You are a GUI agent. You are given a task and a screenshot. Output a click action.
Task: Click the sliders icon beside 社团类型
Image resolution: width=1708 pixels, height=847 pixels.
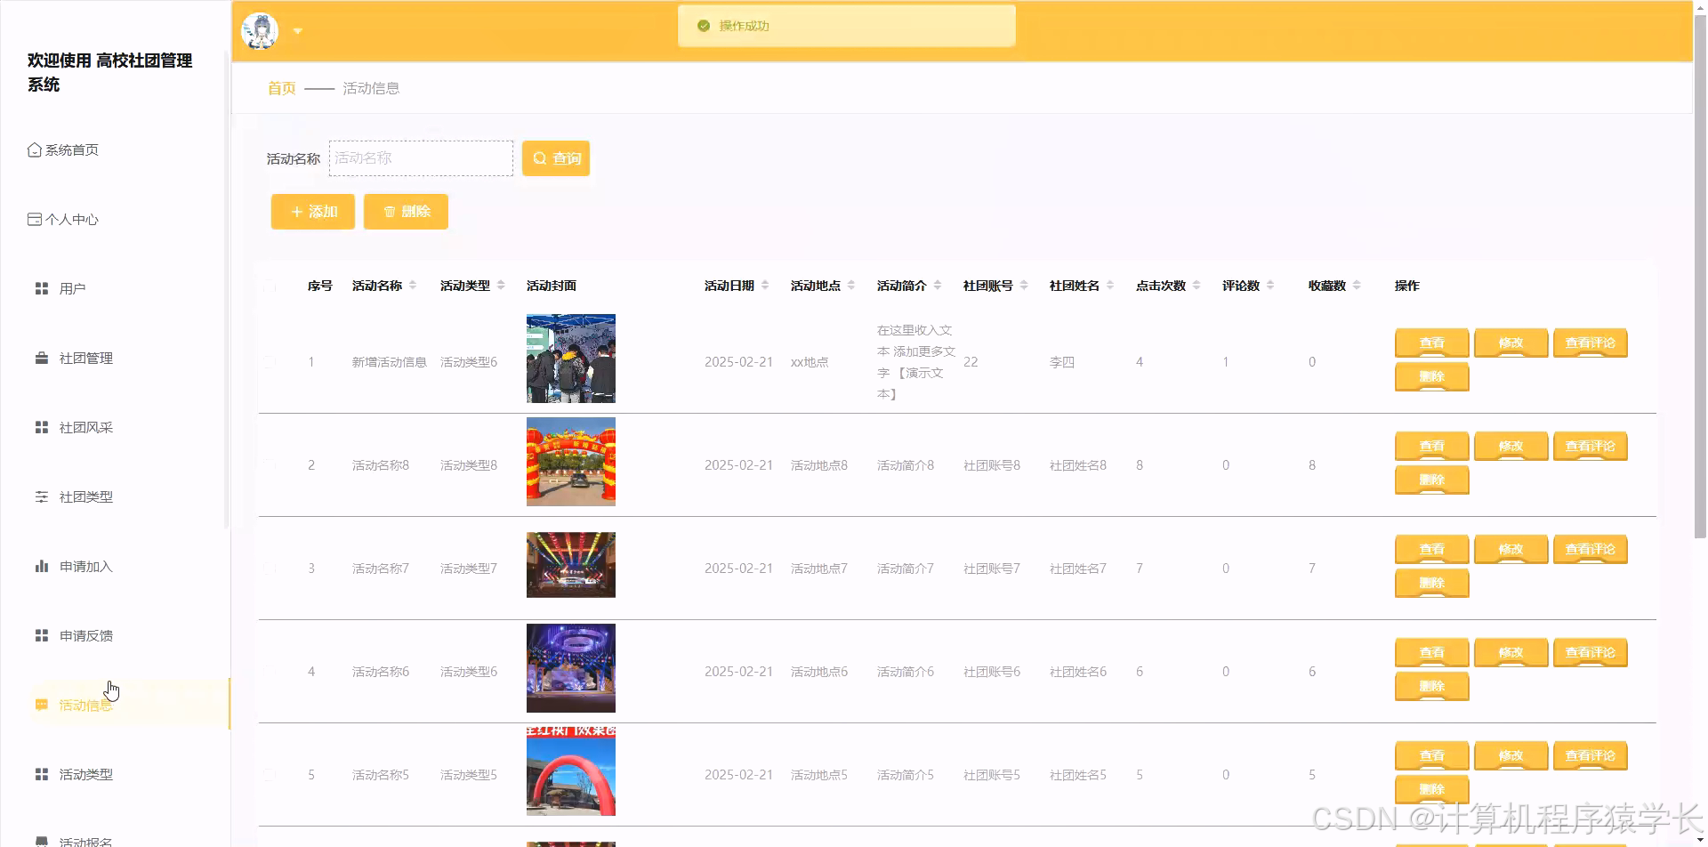click(x=42, y=496)
